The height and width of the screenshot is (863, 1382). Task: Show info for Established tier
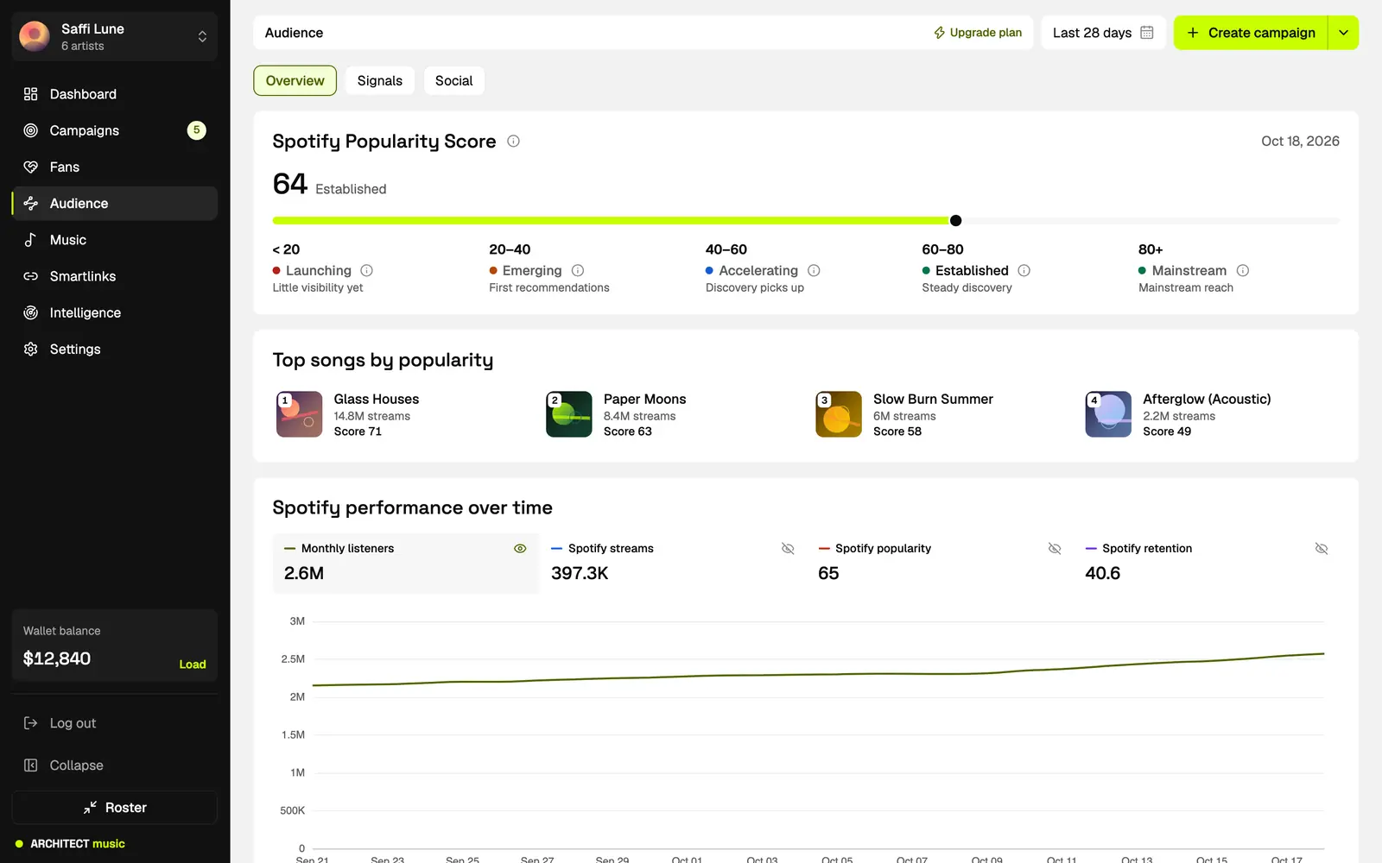(x=1024, y=270)
